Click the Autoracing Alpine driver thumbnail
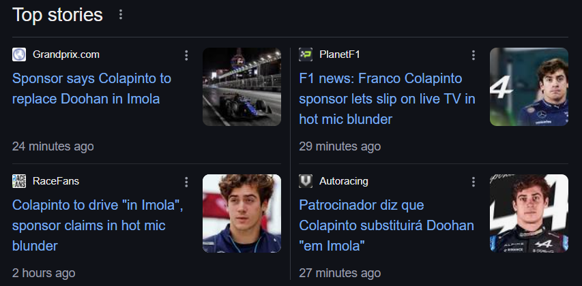The height and width of the screenshot is (286, 582). [x=529, y=213]
